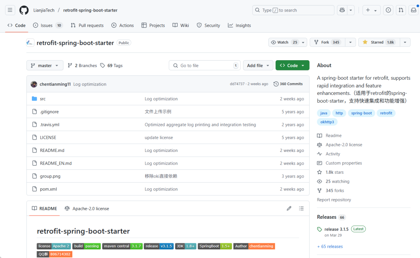Fork the repository
This screenshot has height=258, width=420.
click(x=327, y=42)
